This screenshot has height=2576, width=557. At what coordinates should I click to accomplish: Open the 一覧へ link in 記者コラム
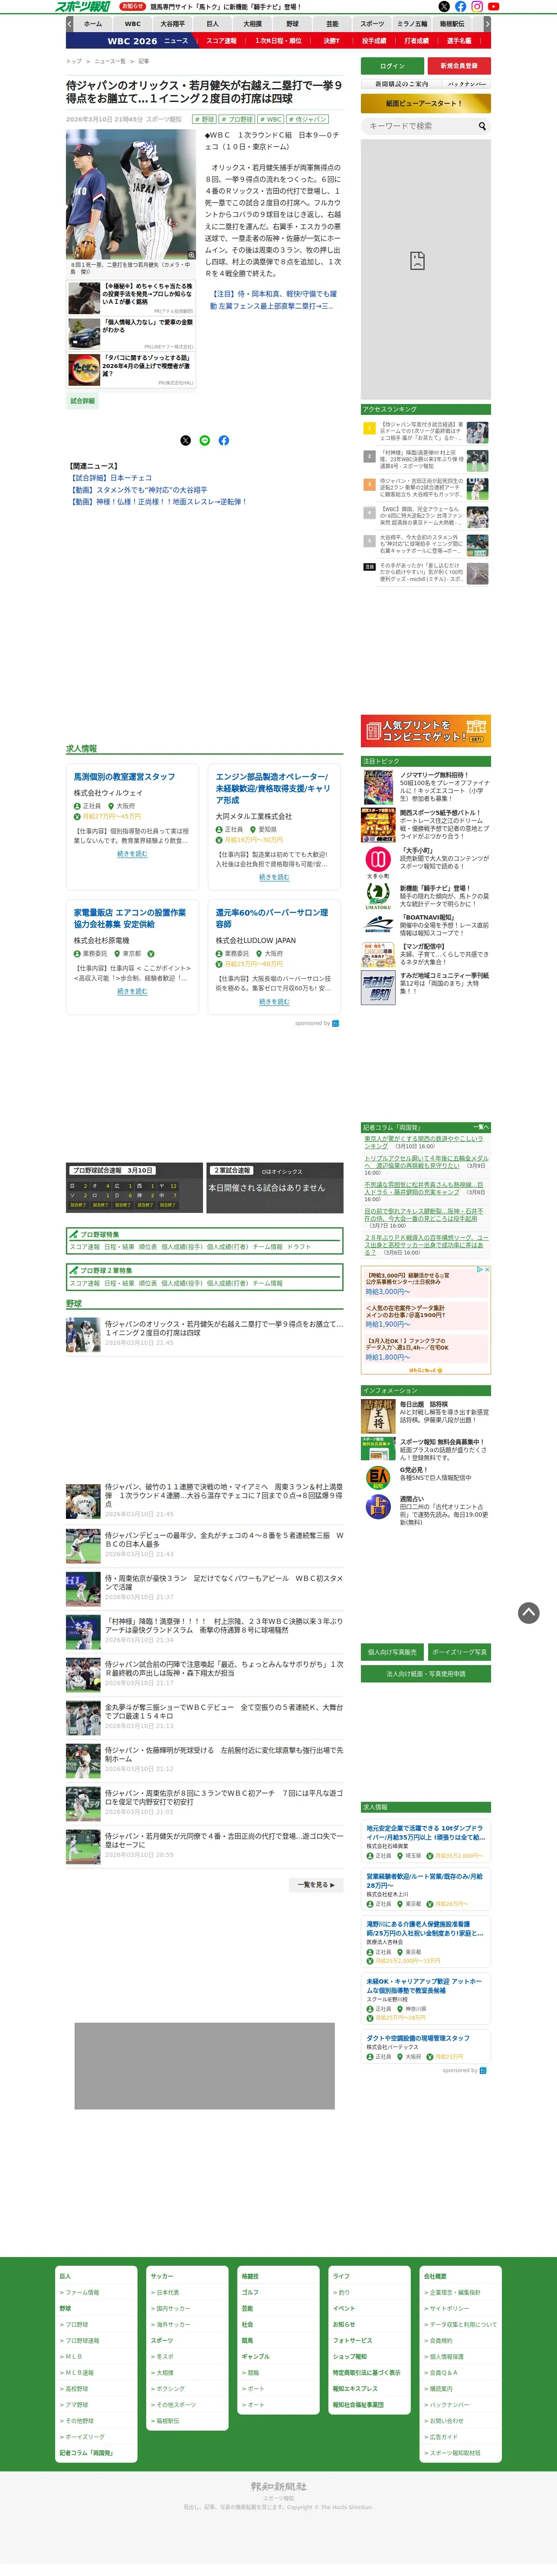481,1127
